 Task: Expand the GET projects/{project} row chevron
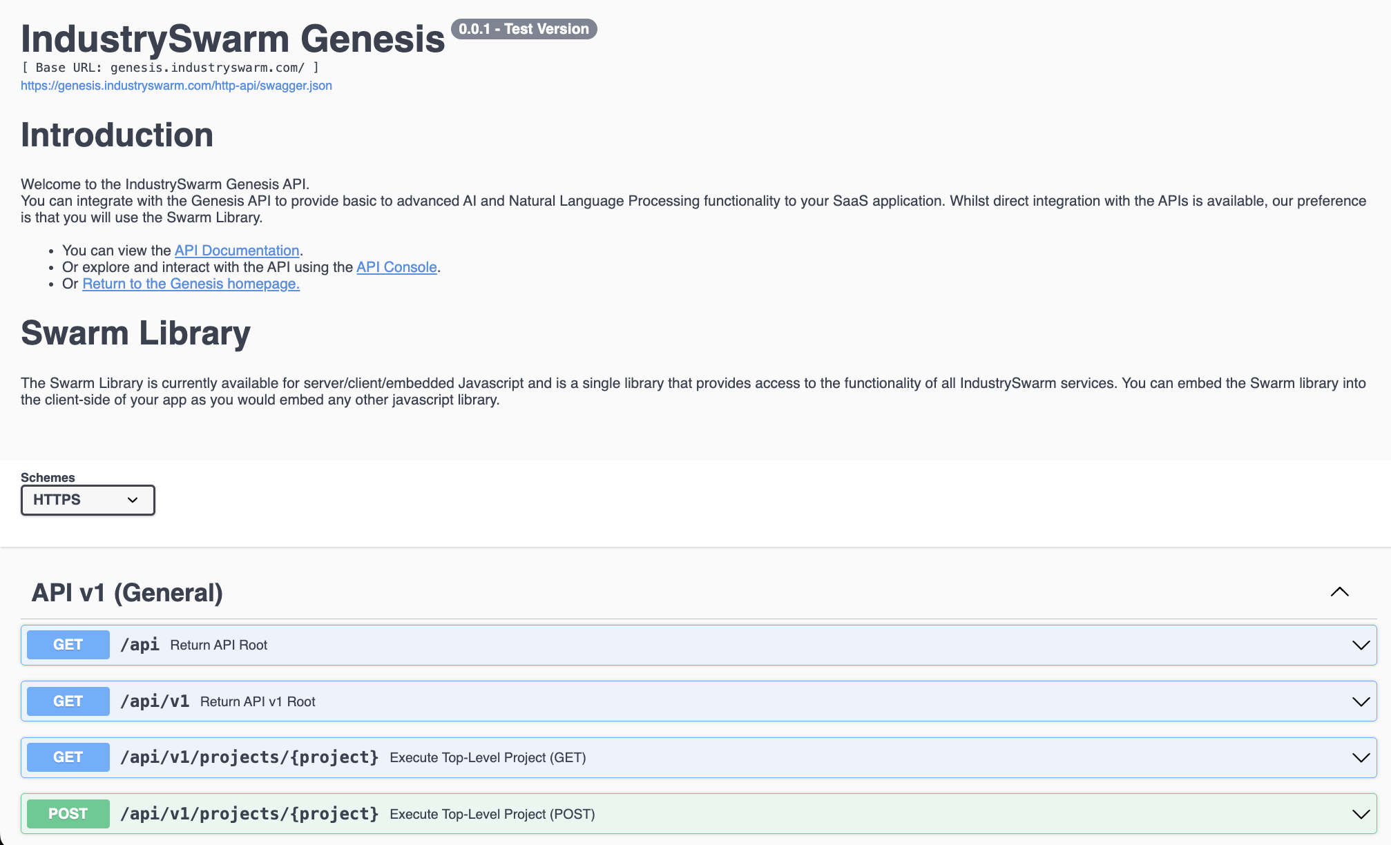click(1361, 758)
